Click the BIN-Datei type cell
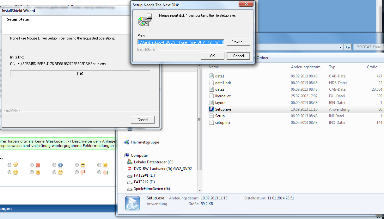The width and height of the screenshot is (384, 219). click(x=337, y=102)
